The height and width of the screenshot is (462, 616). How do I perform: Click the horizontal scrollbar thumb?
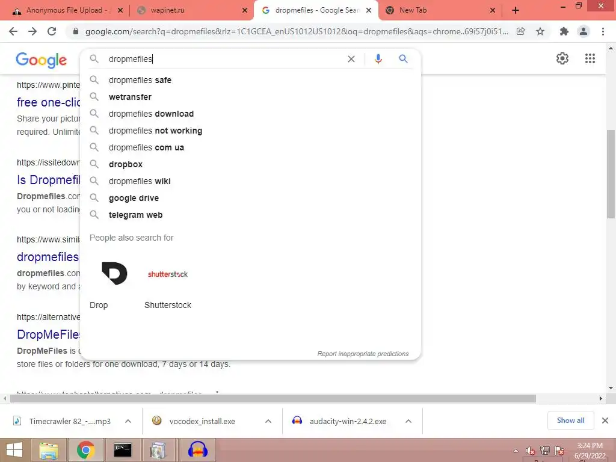[x=273, y=398]
